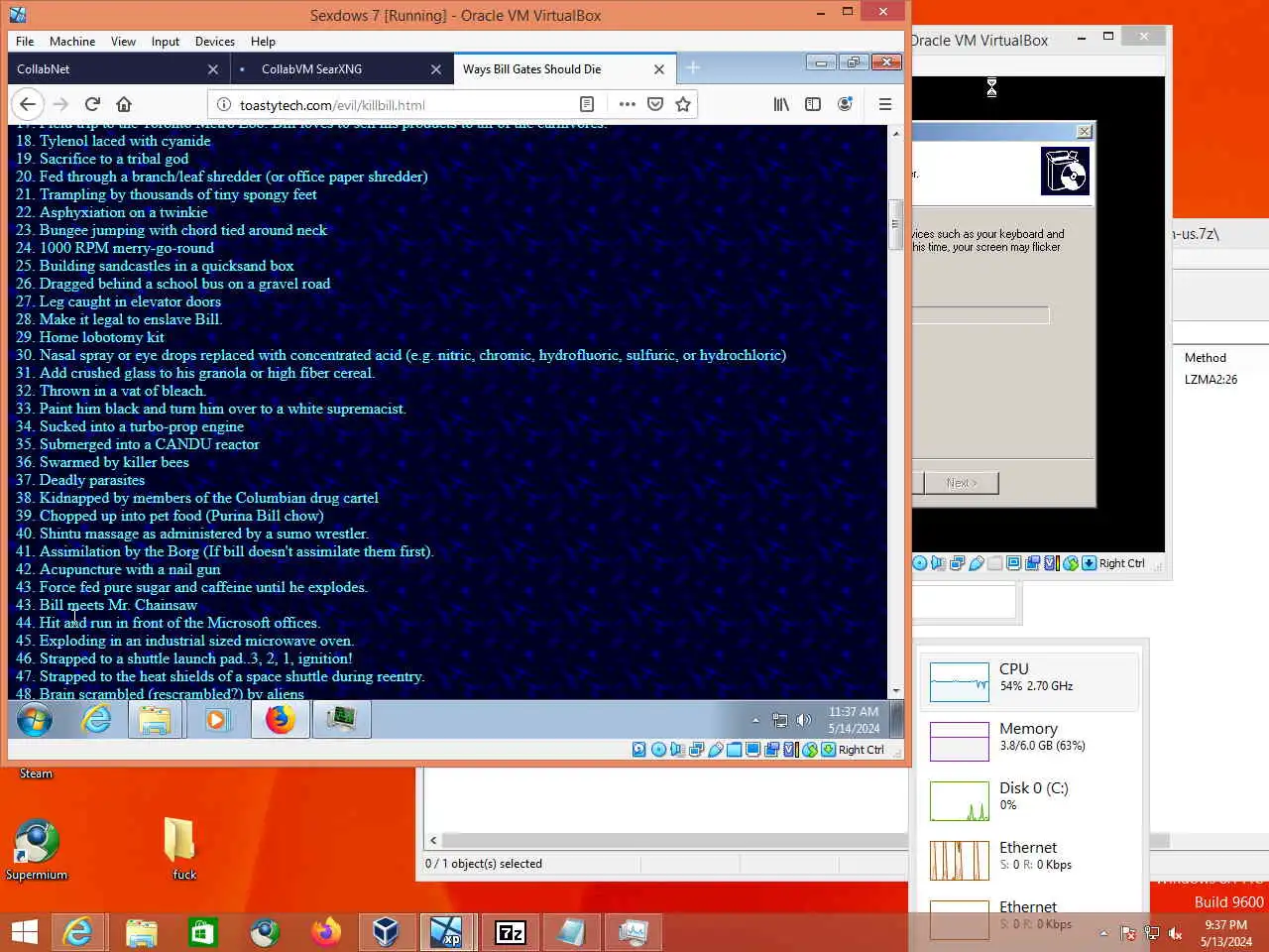Open Task Manager on host taskbar
Viewport: 1269px width, 952px height.
633,932
